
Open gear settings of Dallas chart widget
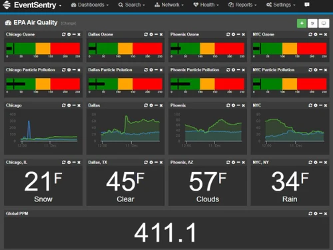(x=151, y=105)
